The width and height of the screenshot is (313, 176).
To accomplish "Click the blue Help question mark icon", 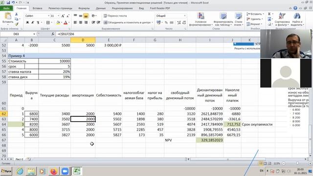I will [295, 8].
